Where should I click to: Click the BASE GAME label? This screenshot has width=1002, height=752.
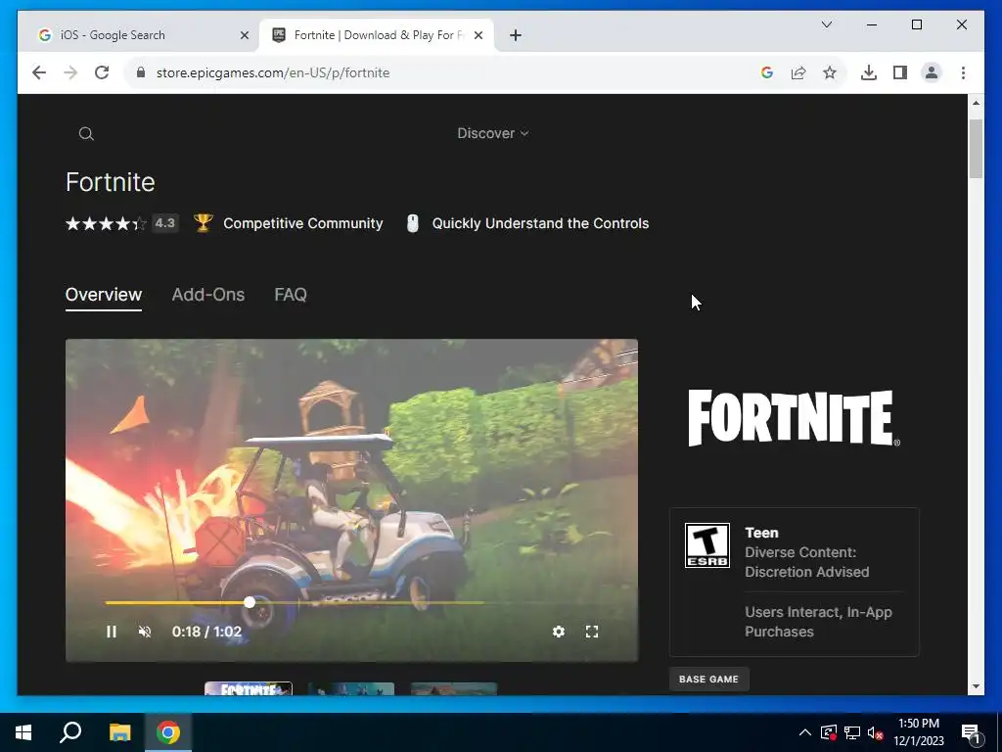click(708, 680)
